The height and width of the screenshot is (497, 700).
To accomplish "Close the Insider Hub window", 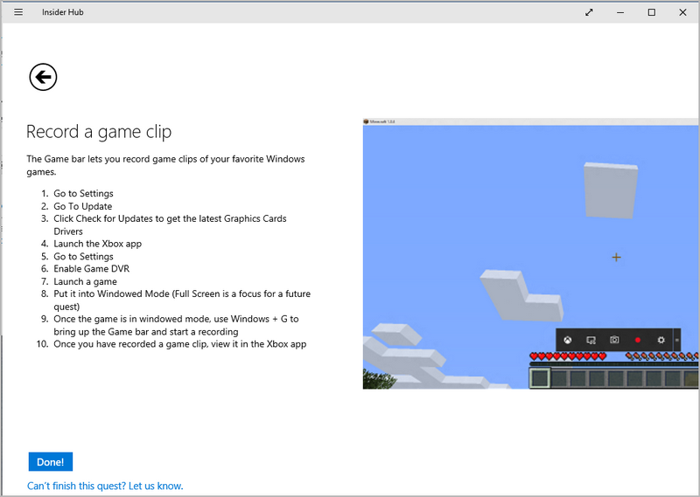I will pos(682,12).
